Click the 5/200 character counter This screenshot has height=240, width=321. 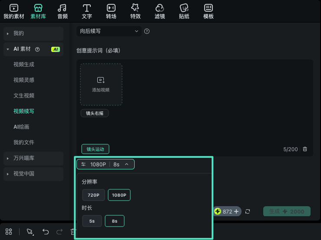tap(290, 149)
